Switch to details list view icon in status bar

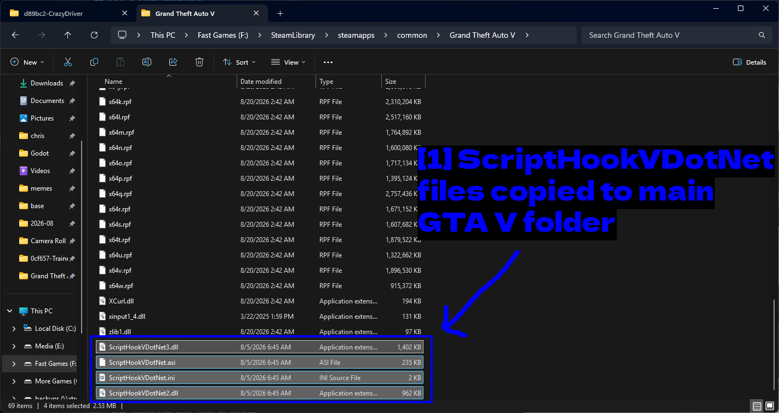pyautogui.click(x=757, y=406)
